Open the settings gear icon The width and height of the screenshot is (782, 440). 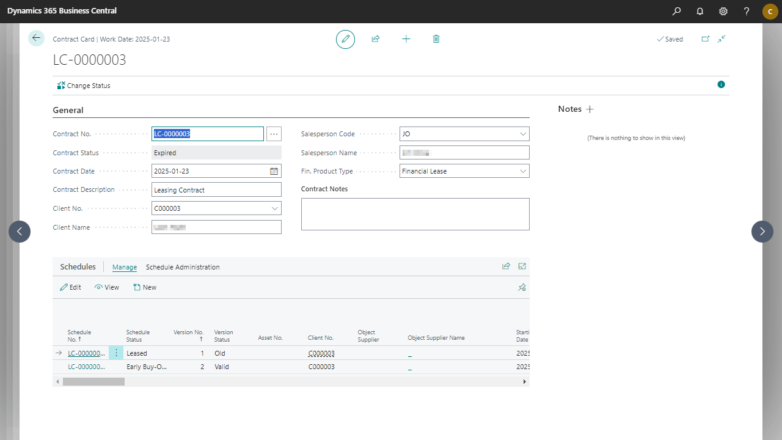tap(723, 11)
